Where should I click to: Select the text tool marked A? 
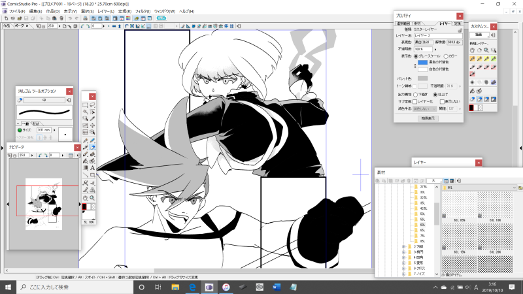tap(92, 168)
